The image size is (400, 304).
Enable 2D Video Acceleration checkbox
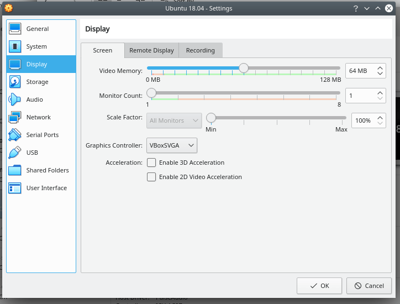[x=151, y=177]
